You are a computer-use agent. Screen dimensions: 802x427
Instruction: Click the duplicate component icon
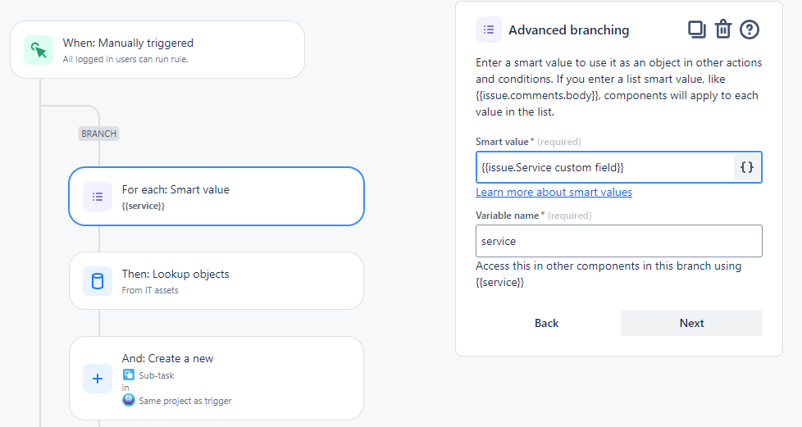point(696,30)
